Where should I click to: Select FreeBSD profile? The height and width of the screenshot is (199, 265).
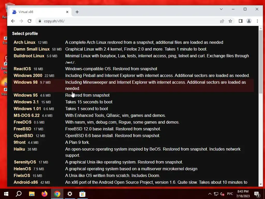(x=22, y=129)
